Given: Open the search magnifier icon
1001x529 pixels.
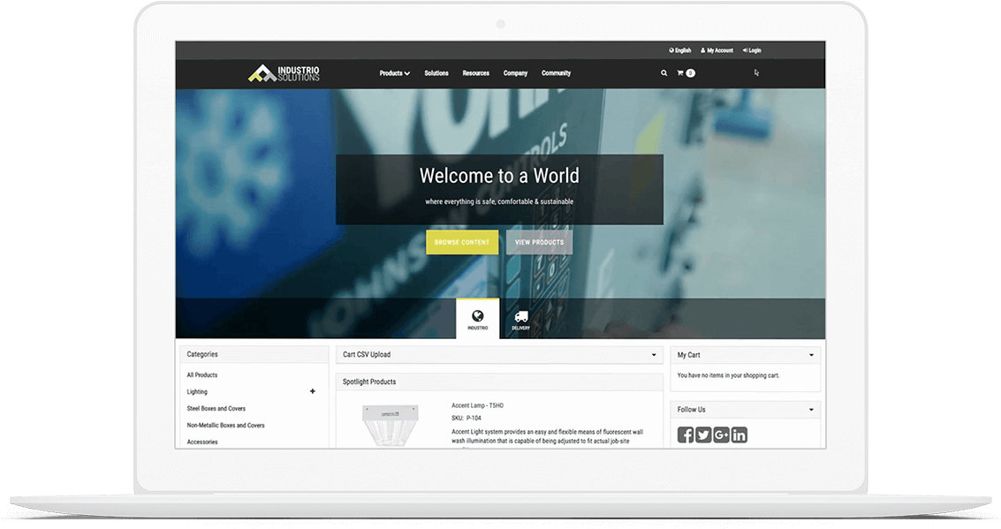Looking at the screenshot, I should tap(664, 73).
